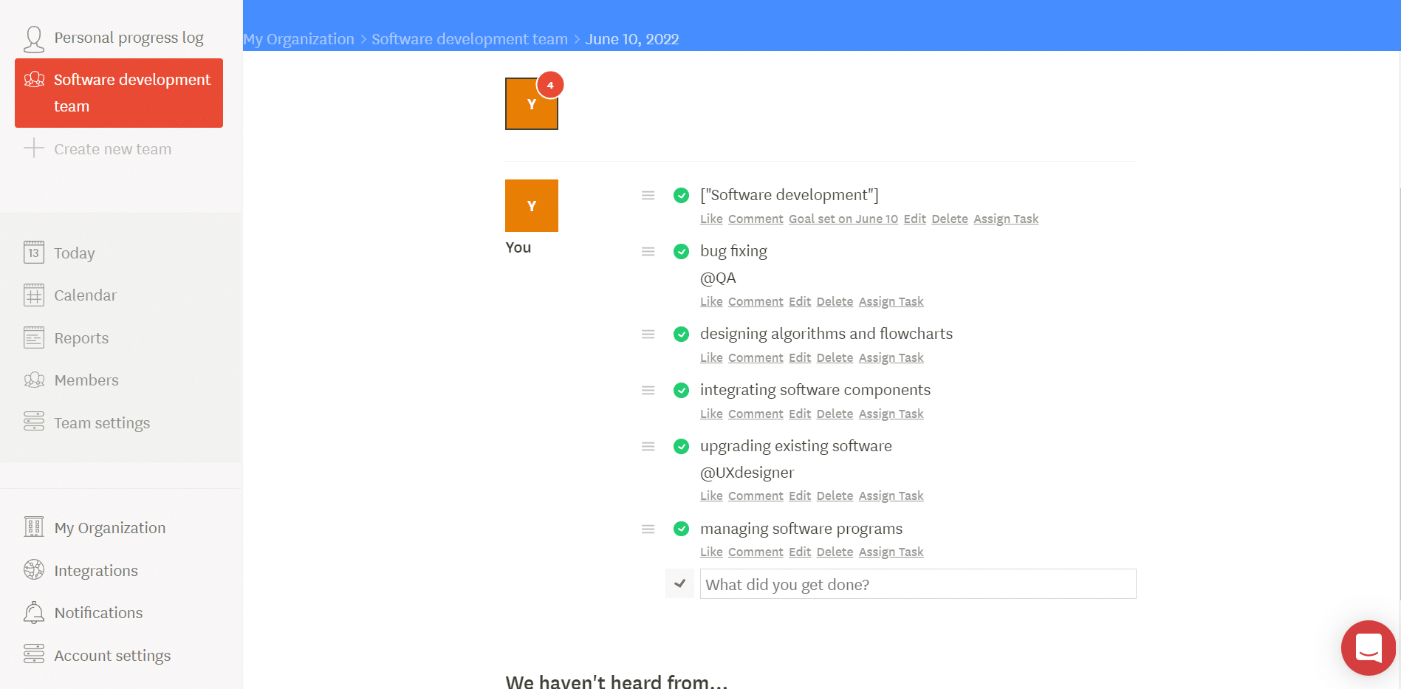Click Account settings icon in sidebar
The image size is (1401, 689).
[33, 654]
